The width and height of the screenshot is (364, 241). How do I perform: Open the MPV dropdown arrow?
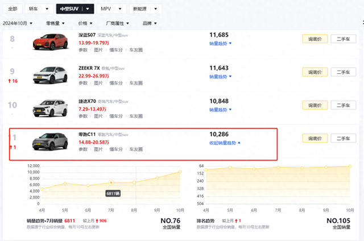point(120,9)
